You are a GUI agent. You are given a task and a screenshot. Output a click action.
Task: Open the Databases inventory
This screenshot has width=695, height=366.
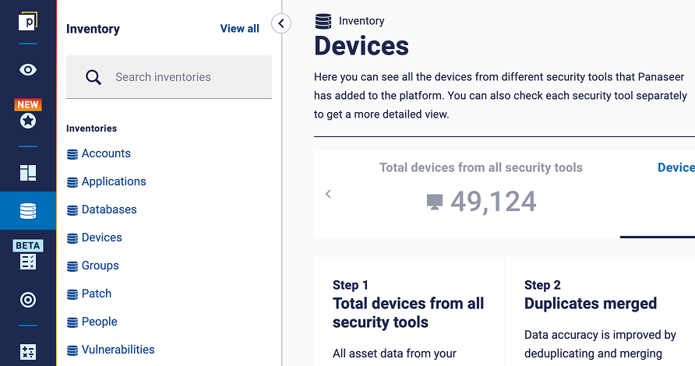[101, 209]
